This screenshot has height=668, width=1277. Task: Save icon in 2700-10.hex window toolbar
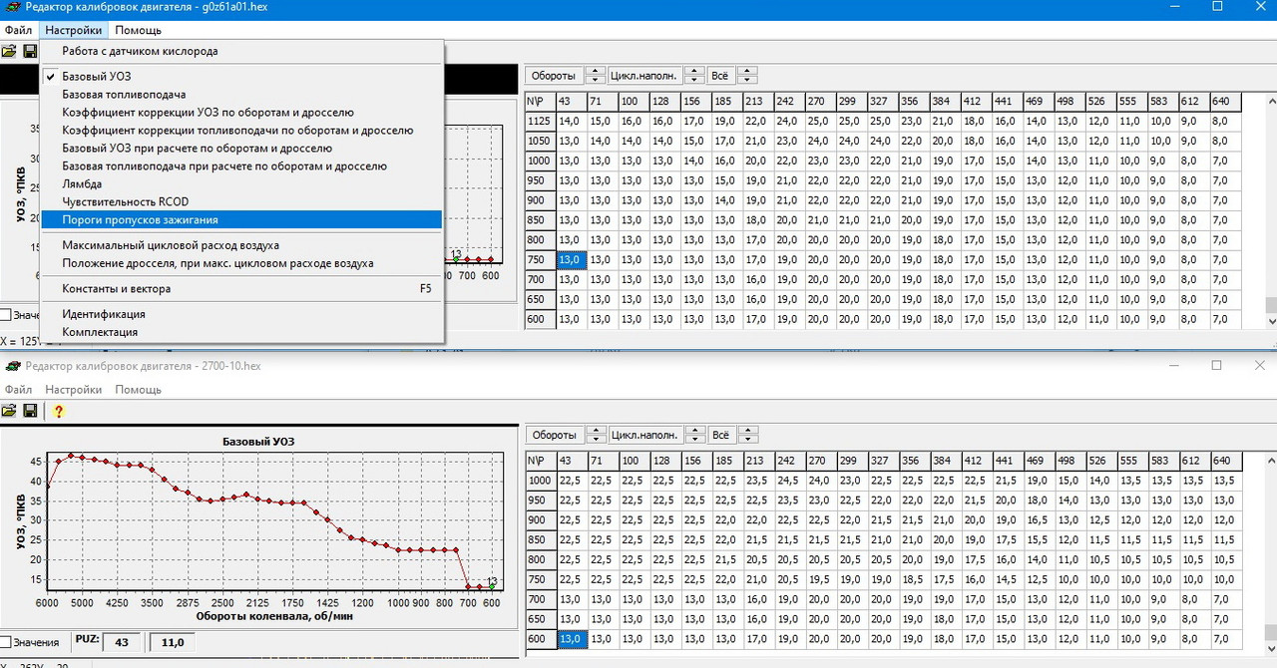(30, 411)
